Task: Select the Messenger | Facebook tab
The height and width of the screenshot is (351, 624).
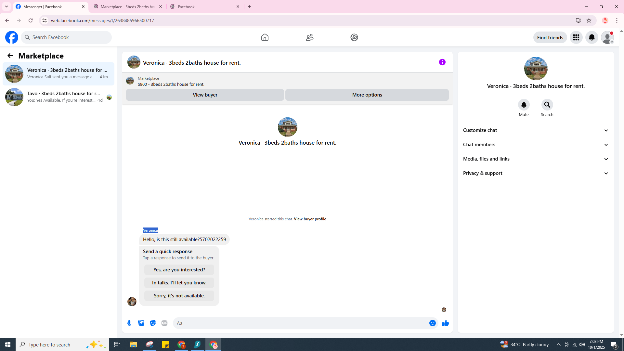Action: [x=50, y=6]
